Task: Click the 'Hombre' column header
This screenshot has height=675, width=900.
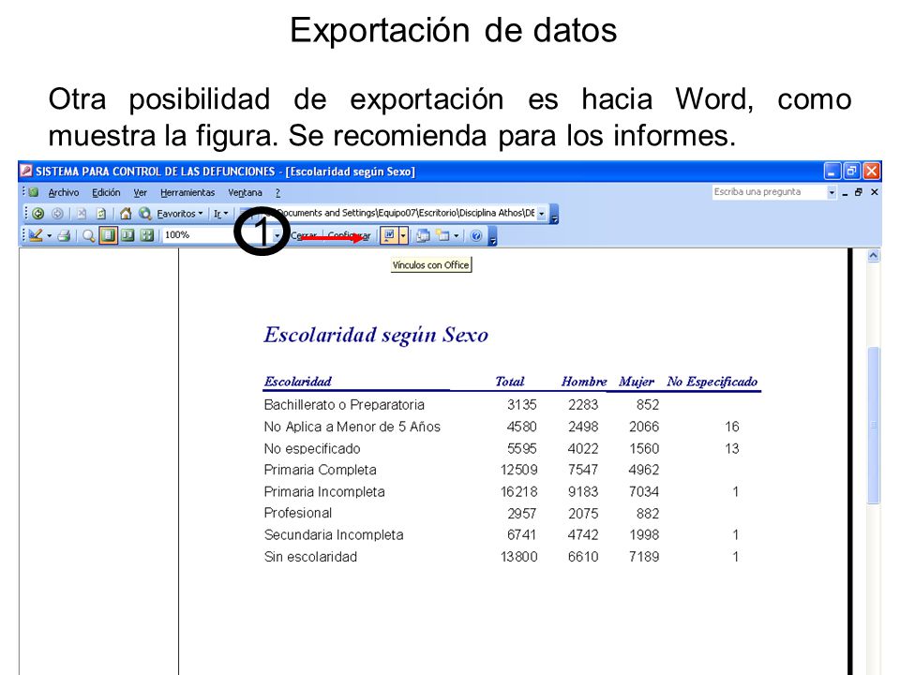Action: [584, 382]
